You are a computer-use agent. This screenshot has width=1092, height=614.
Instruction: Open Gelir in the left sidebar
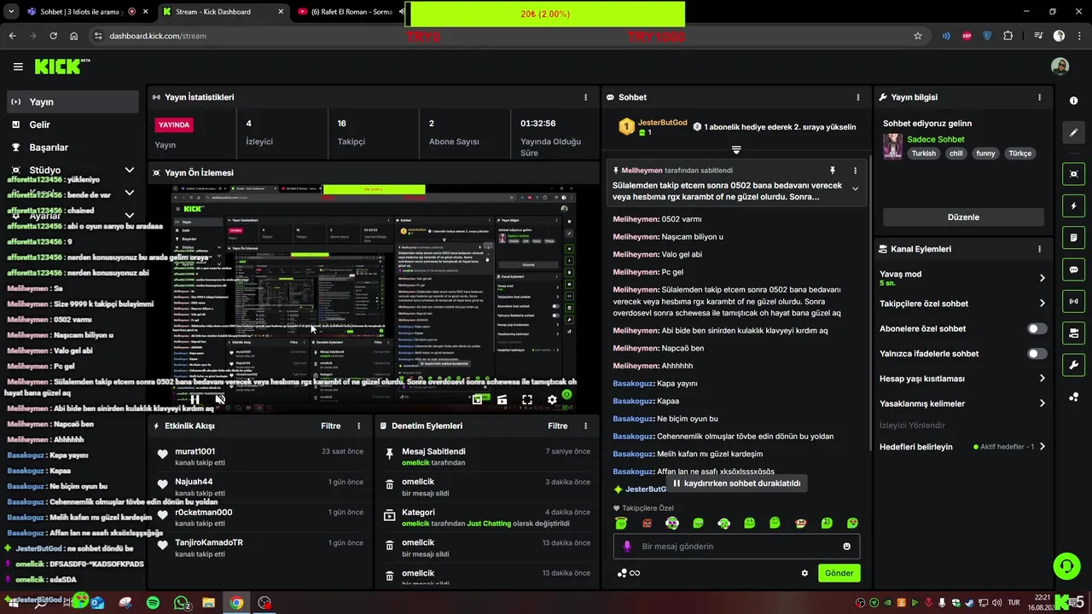(x=73, y=125)
